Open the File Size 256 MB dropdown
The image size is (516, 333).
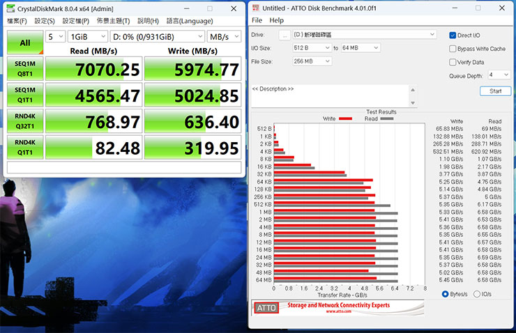(x=312, y=61)
